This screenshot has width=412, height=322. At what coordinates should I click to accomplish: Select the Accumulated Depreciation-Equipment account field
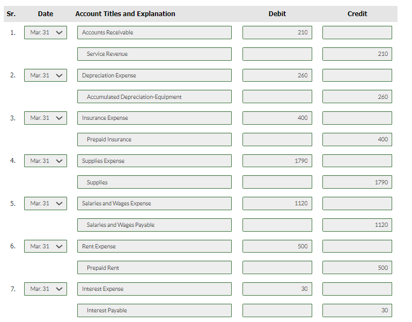point(154,97)
